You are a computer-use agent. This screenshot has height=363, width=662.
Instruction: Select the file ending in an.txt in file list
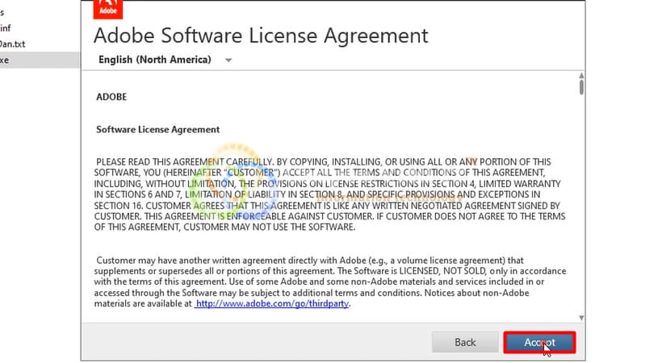click(13, 44)
